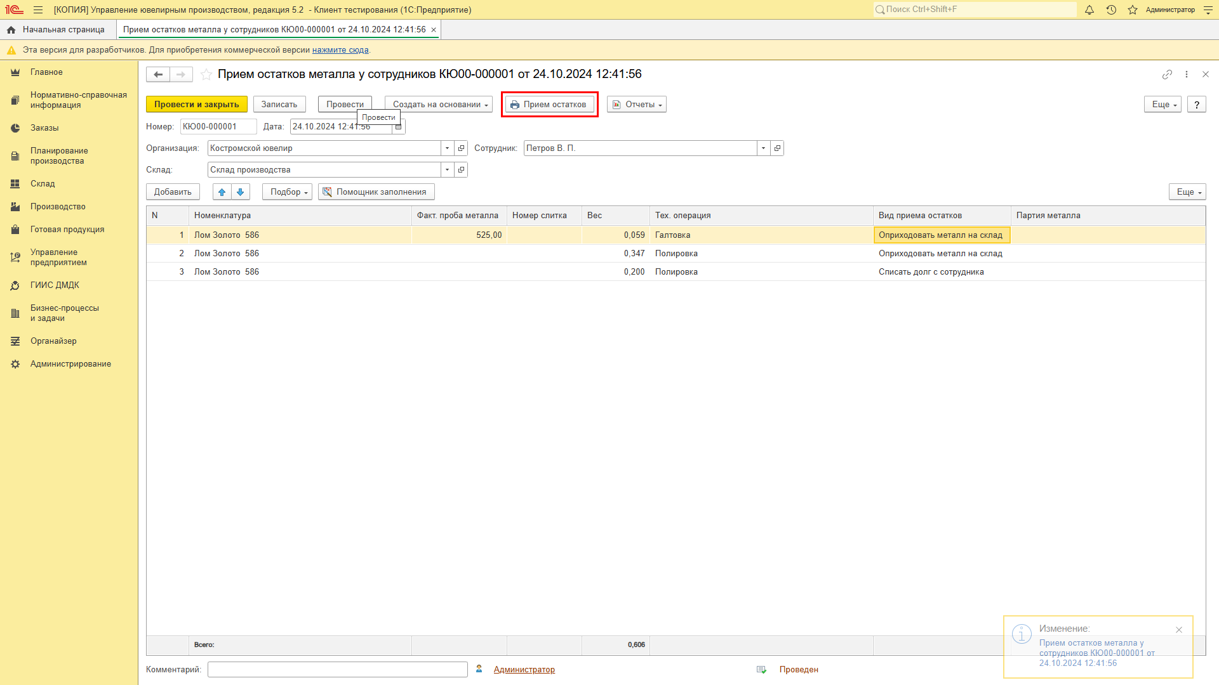Click the Комментарий input field
The height and width of the screenshot is (685, 1219).
(338, 670)
